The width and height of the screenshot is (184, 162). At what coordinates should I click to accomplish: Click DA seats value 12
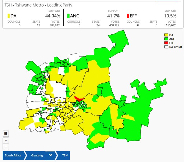point(38,25)
